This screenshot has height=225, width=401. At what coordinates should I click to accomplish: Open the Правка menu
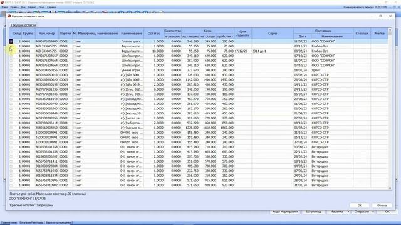click(x=14, y=7)
